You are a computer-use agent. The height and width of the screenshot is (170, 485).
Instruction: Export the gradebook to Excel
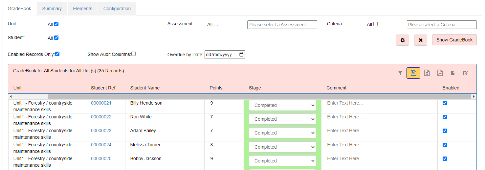point(427,73)
